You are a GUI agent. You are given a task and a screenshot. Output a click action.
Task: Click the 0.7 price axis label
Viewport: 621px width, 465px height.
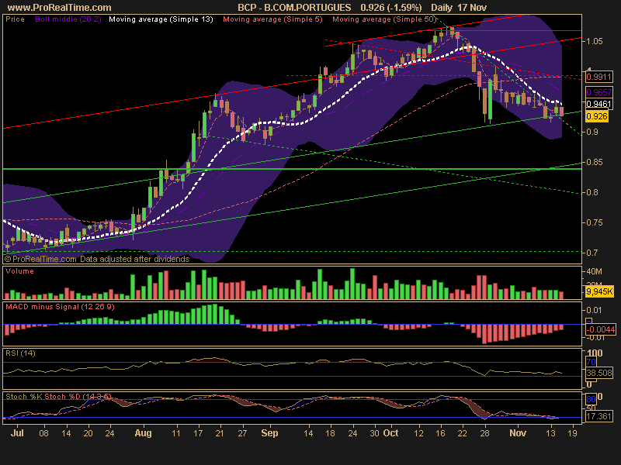592,253
